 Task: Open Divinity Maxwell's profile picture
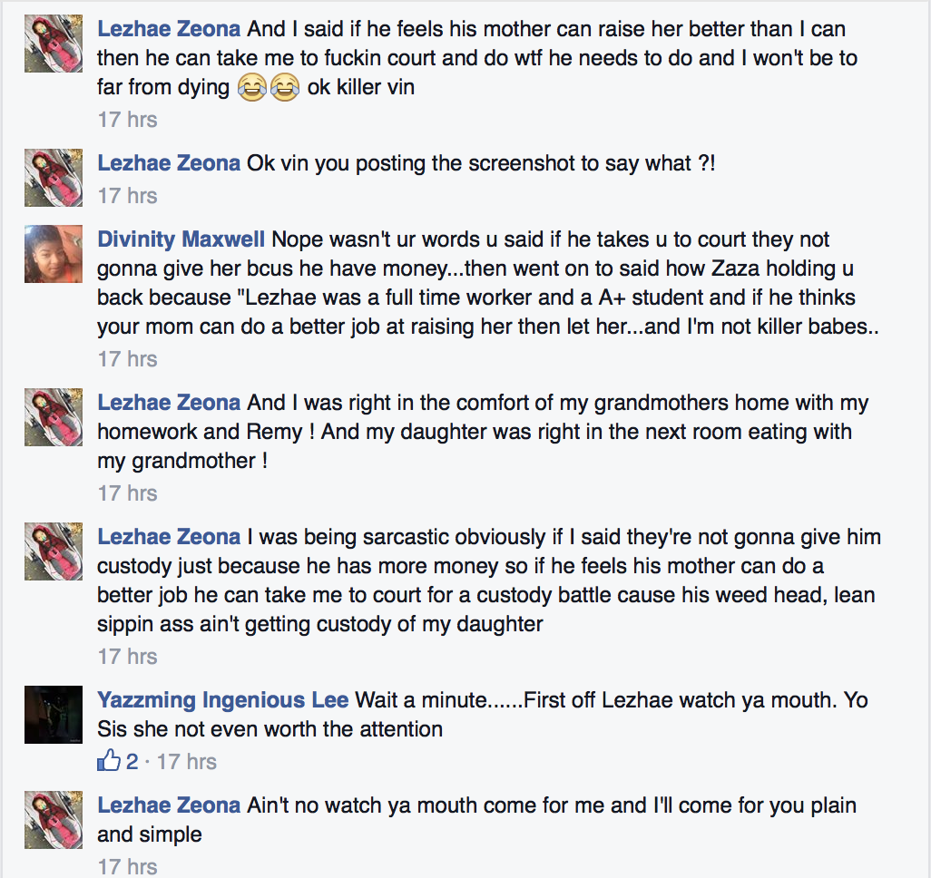[54, 254]
